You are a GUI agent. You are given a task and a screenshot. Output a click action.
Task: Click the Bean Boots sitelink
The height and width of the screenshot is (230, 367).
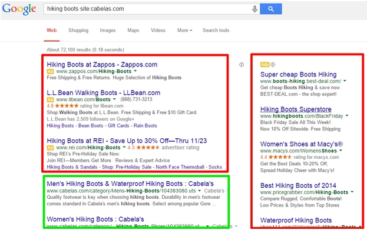91,125
